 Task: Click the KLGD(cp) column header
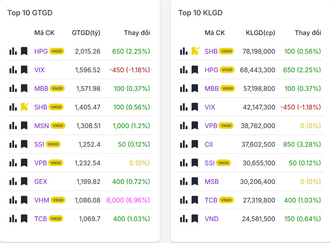261,33
